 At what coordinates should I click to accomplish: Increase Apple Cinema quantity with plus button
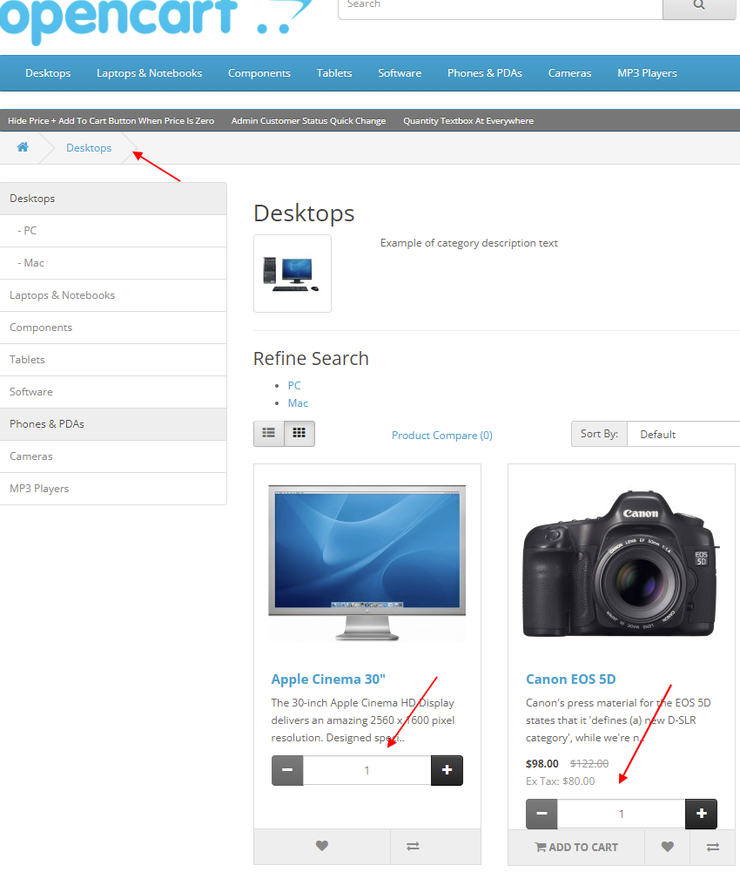point(447,770)
